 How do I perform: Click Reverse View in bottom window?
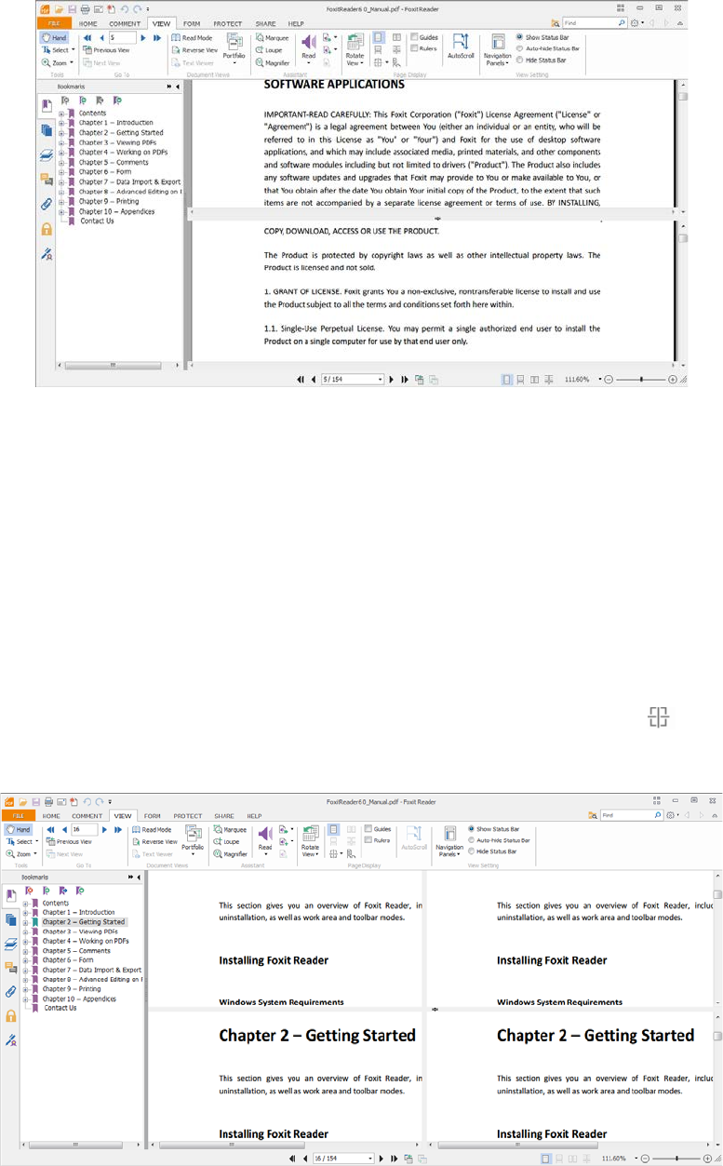pos(155,841)
